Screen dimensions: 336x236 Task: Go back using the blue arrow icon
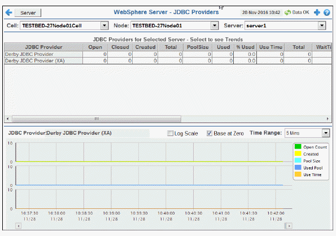click(x=9, y=12)
